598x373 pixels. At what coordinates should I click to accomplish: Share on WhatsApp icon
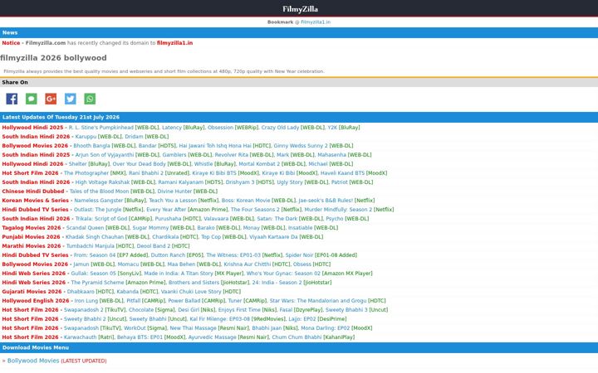[90, 99]
